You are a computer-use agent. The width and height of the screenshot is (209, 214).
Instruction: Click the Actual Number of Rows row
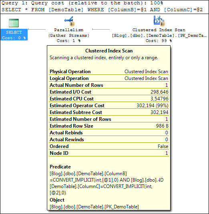(x=109, y=85)
